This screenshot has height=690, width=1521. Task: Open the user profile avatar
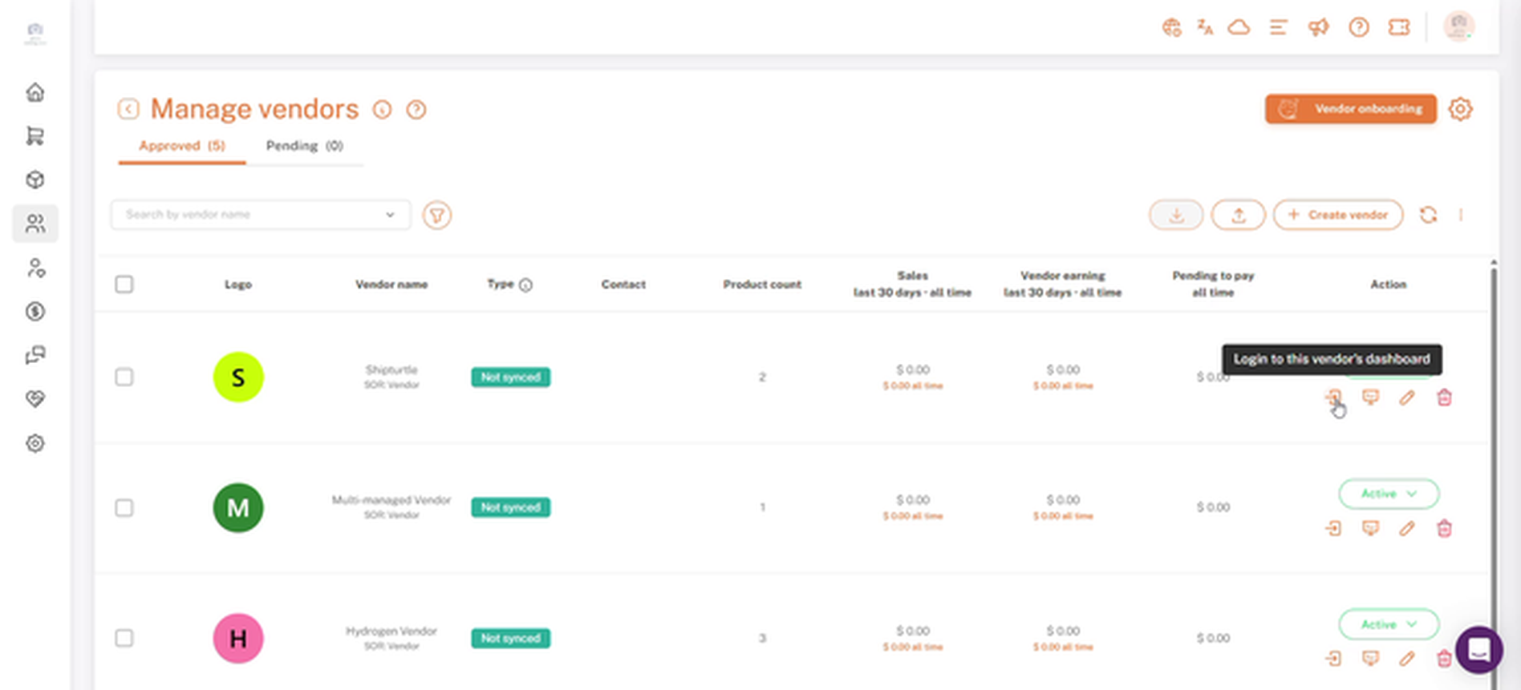(x=1458, y=26)
